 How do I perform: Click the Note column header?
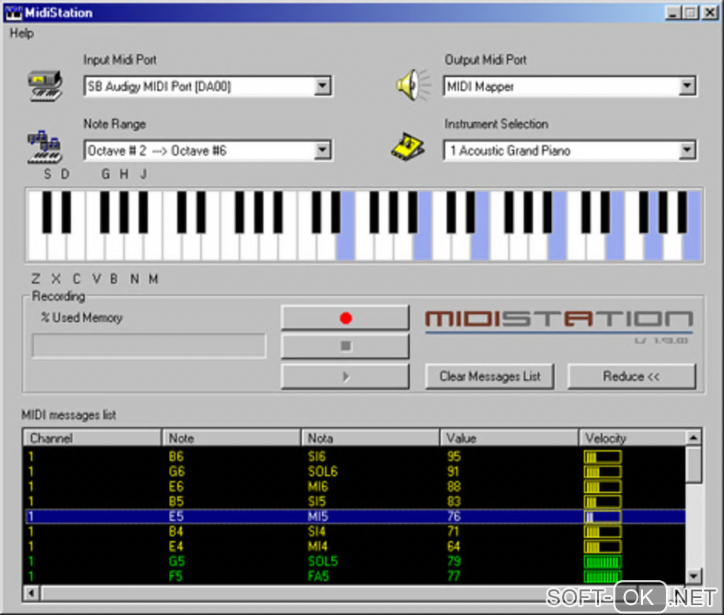(x=231, y=438)
